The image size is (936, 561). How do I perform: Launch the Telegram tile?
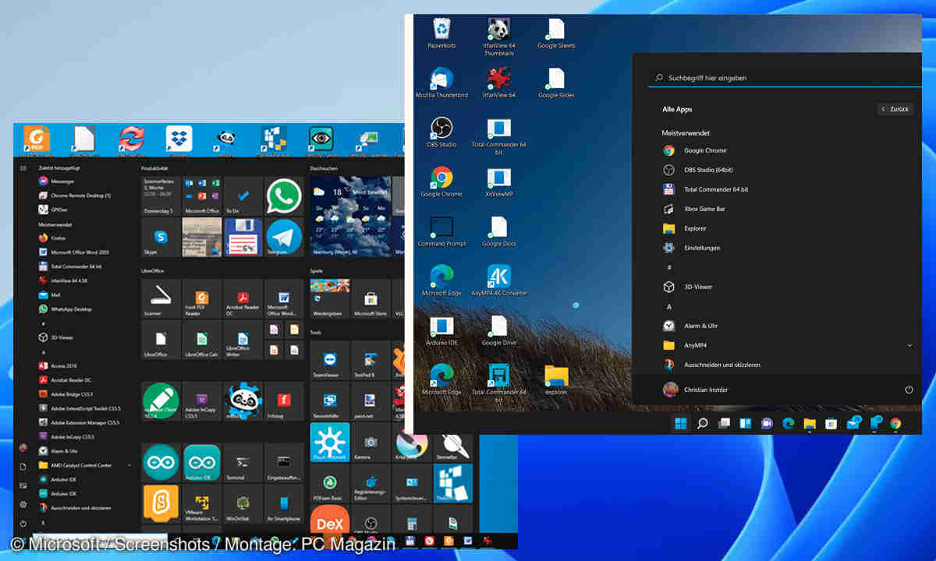(x=284, y=237)
